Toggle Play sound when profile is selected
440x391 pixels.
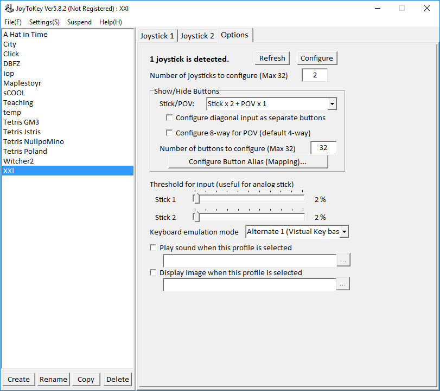tap(153, 247)
